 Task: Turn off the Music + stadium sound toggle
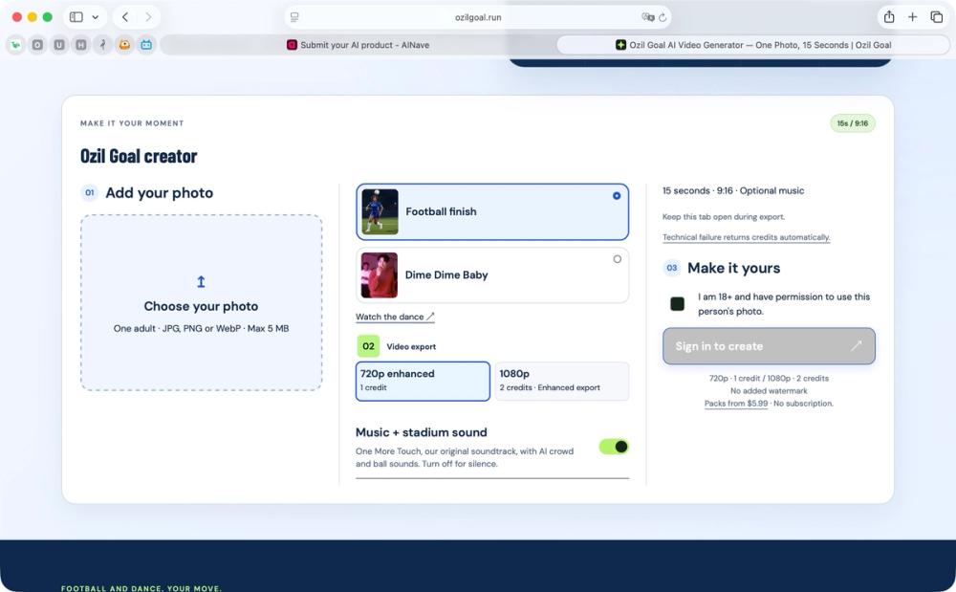pos(614,447)
